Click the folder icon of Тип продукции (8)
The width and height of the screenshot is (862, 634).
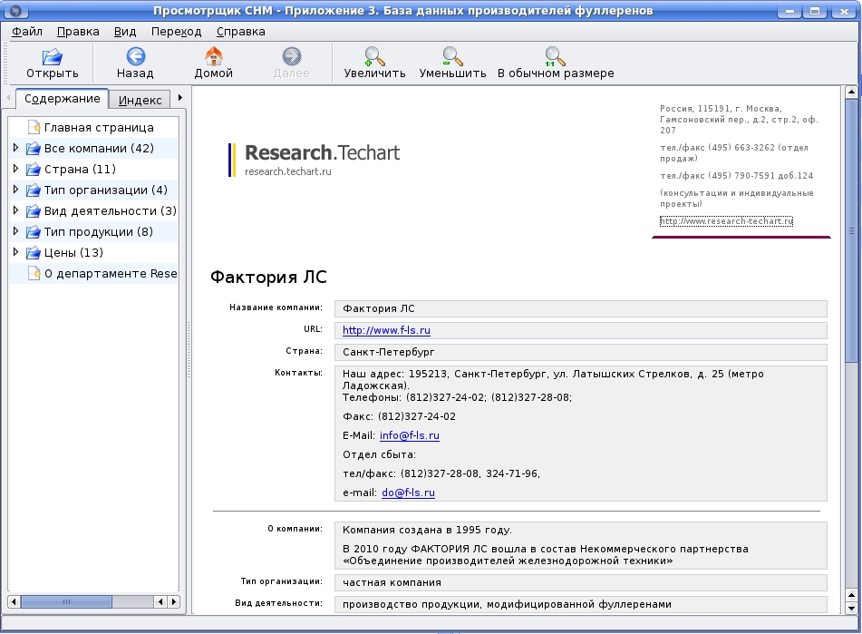coord(34,231)
